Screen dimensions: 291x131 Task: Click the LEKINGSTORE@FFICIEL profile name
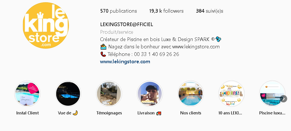coord(127,24)
